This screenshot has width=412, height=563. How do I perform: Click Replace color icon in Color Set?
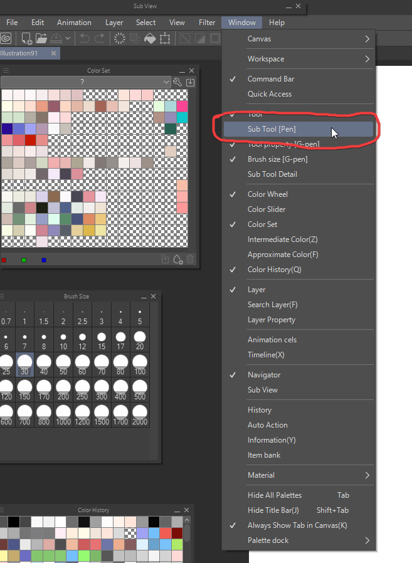(165, 259)
